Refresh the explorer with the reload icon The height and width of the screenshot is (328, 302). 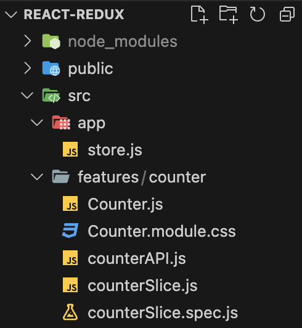click(257, 14)
